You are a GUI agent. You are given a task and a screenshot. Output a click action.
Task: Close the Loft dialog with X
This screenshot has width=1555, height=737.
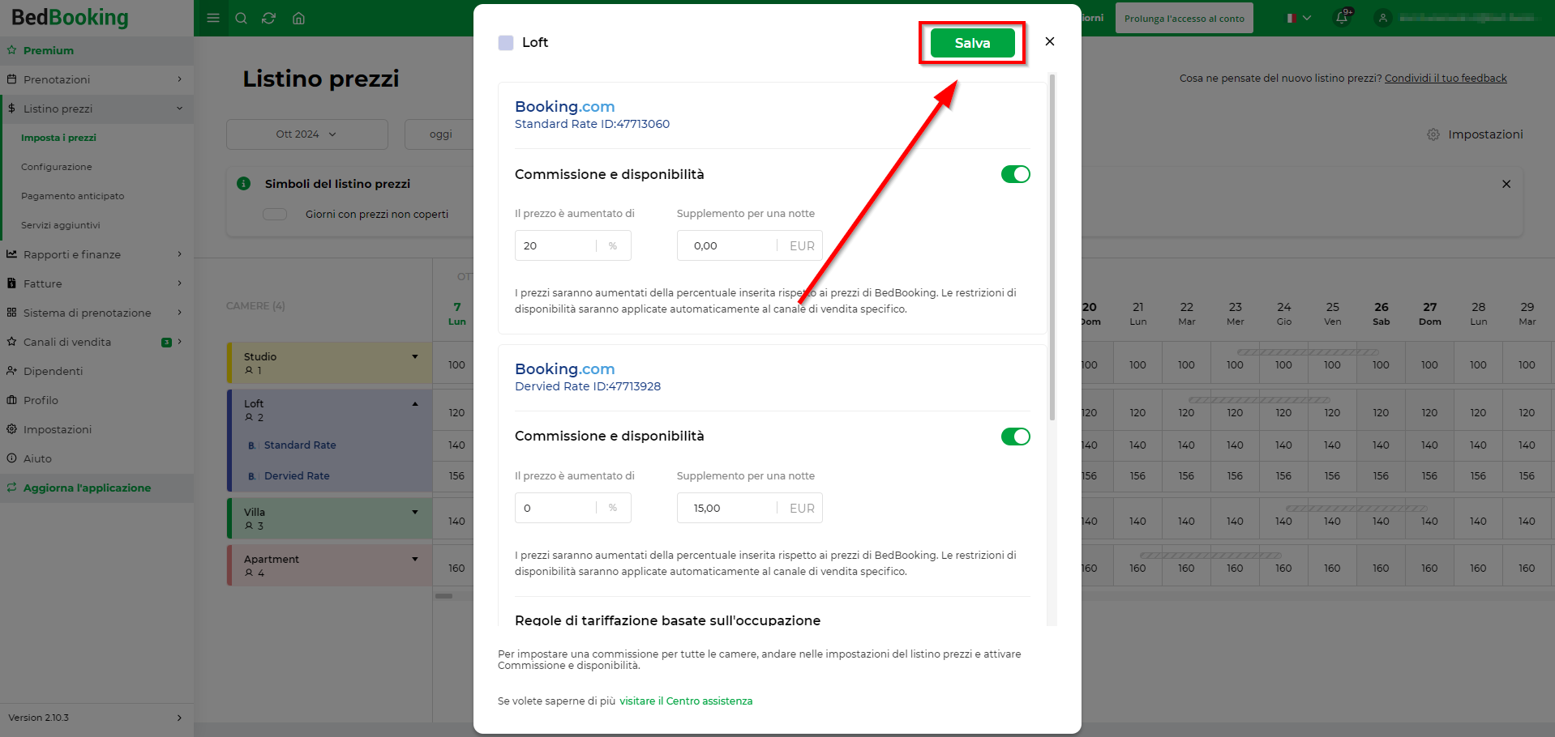(x=1050, y=41)
